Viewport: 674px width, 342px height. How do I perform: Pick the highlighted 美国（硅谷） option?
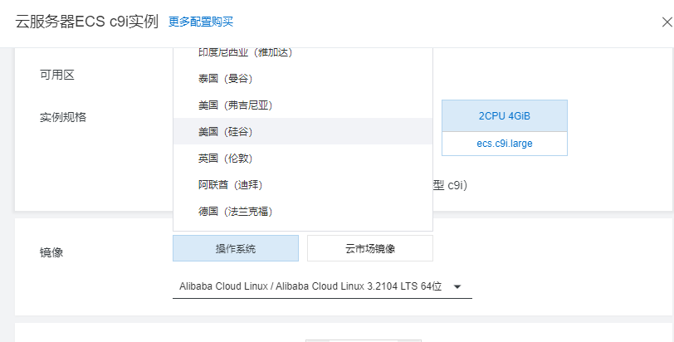pyautogui.click(x=224, y=132)
